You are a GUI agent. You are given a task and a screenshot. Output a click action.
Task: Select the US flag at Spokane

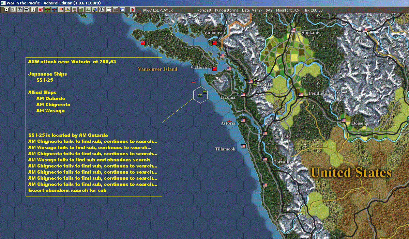(x=294, y=30)
